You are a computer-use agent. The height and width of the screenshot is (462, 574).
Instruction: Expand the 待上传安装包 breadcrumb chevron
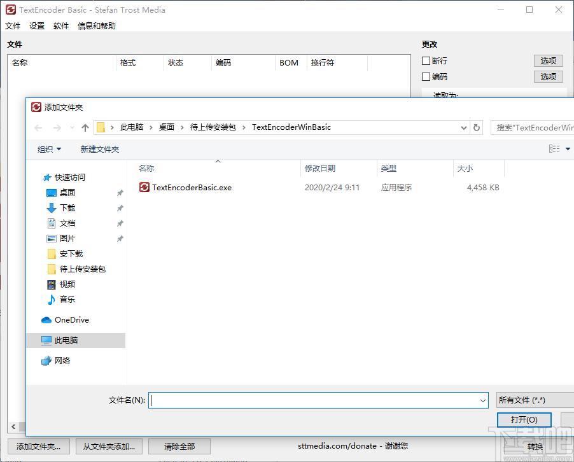click(x=244, y=127)
